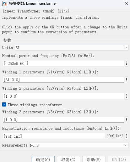This screenshot has width=130, height=162.
Task: Confirm with the 确定(O) button
Action: [x=43, y=159]
